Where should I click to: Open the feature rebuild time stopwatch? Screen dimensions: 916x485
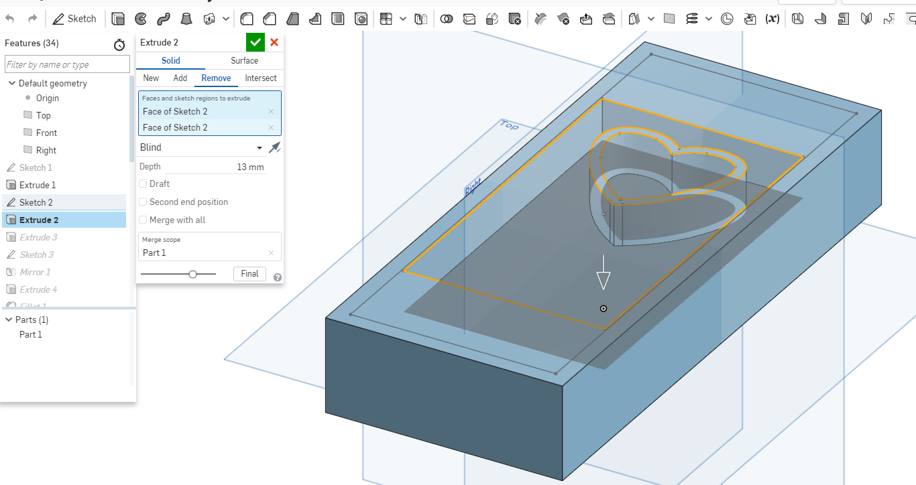pos(119,45)
